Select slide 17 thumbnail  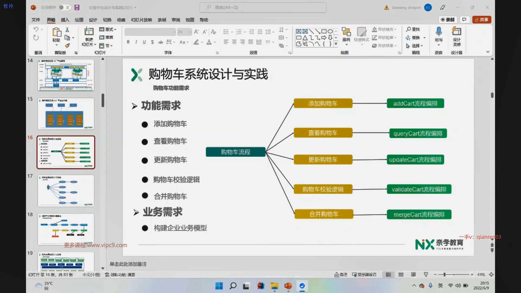point(66,190)
